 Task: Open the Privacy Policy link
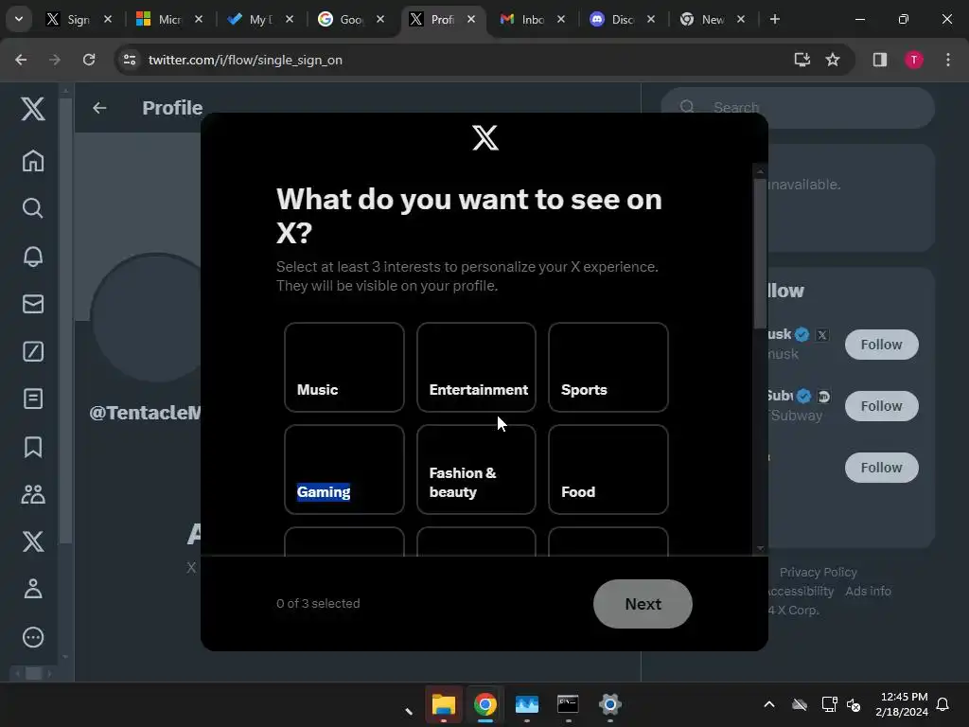[x=819, y=572]
